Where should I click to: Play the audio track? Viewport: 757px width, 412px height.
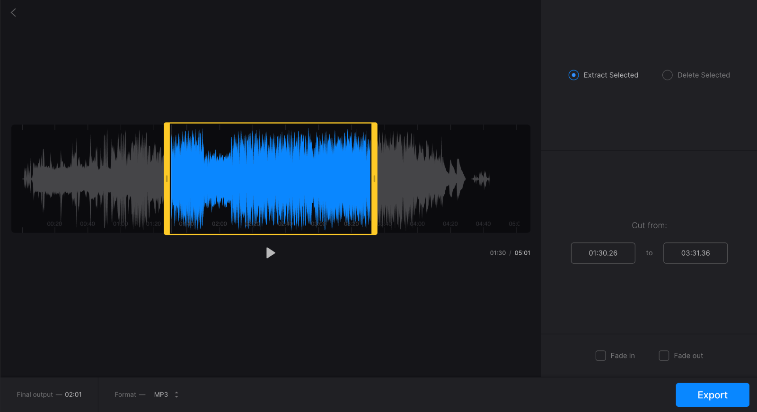pyautogui.click(x=271, y=253)
